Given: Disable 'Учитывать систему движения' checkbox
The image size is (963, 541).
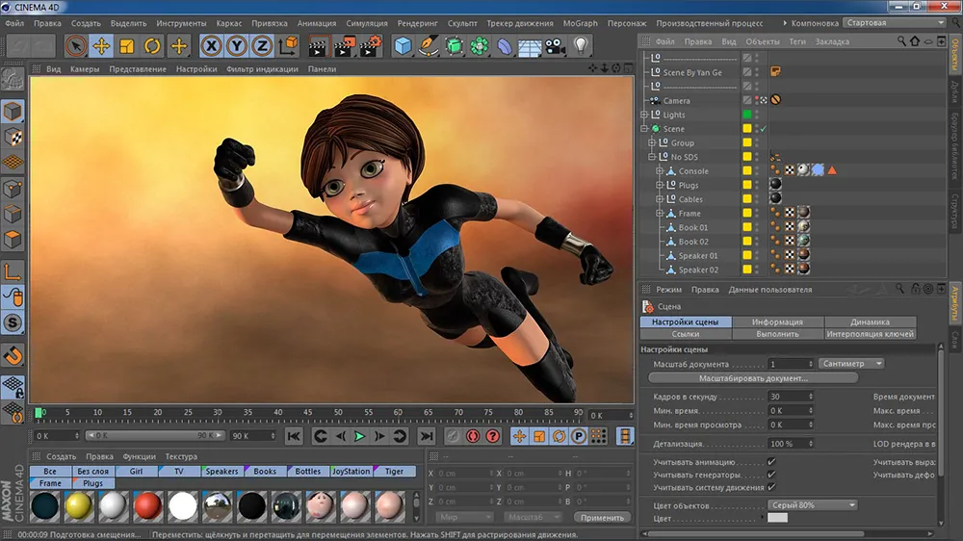Looking at the screenshot, I should point(771,487).
